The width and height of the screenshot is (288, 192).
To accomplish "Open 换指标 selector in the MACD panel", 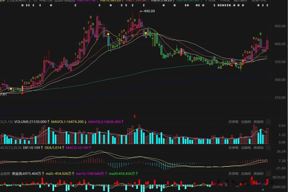I will pyautogui.click(x=258, y=148).
